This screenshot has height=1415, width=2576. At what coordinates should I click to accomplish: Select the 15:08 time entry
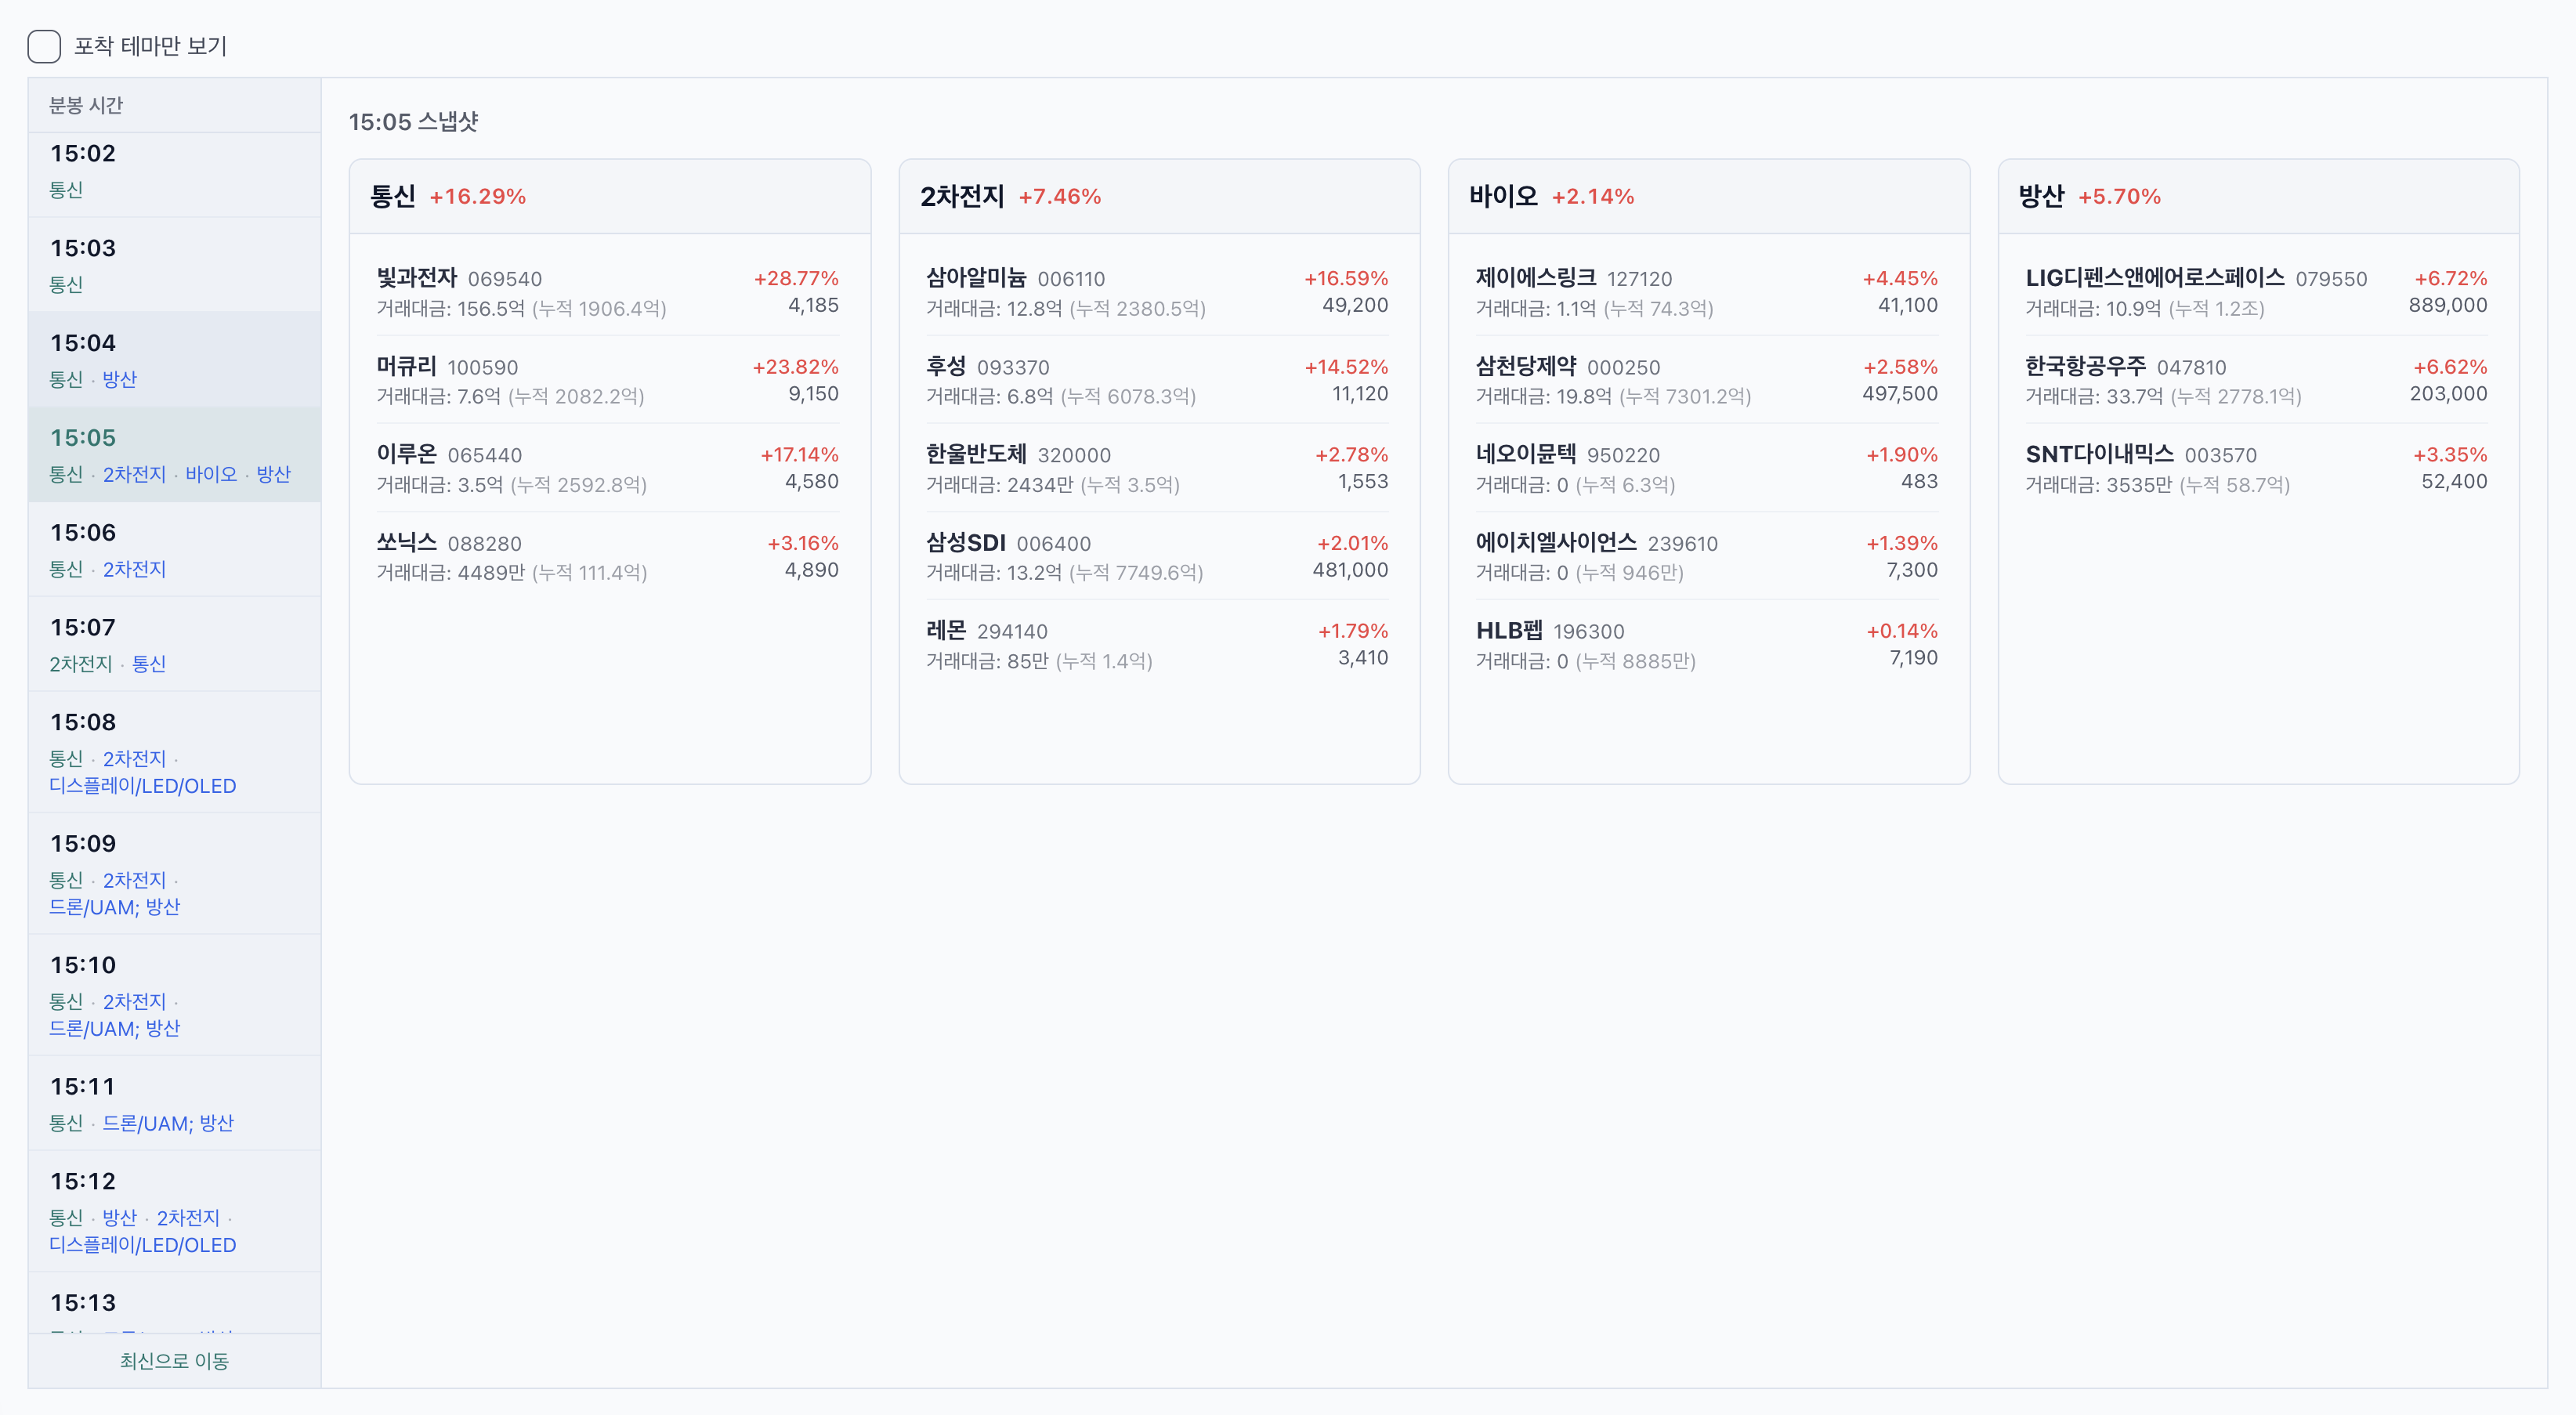point(174,753)
